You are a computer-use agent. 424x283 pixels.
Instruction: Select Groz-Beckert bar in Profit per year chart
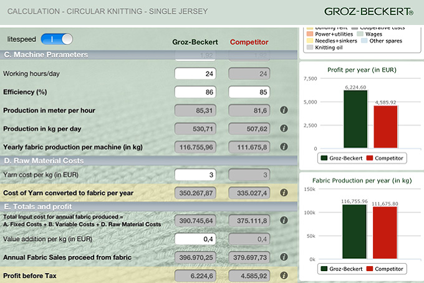[355, 119]
